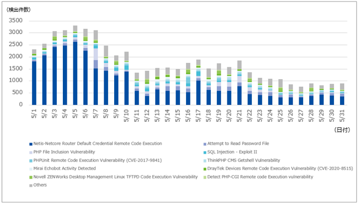359x204 pixels.
Task: Click the gray Others segment on 5/21
Action: coord(239,65)
